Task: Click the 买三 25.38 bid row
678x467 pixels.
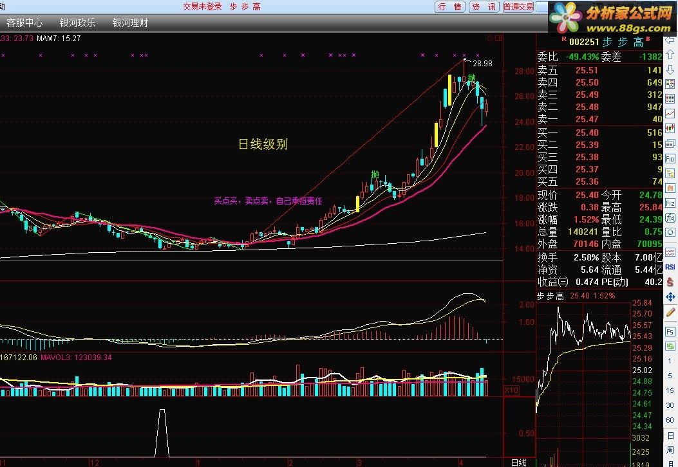Action: point(599,157)
